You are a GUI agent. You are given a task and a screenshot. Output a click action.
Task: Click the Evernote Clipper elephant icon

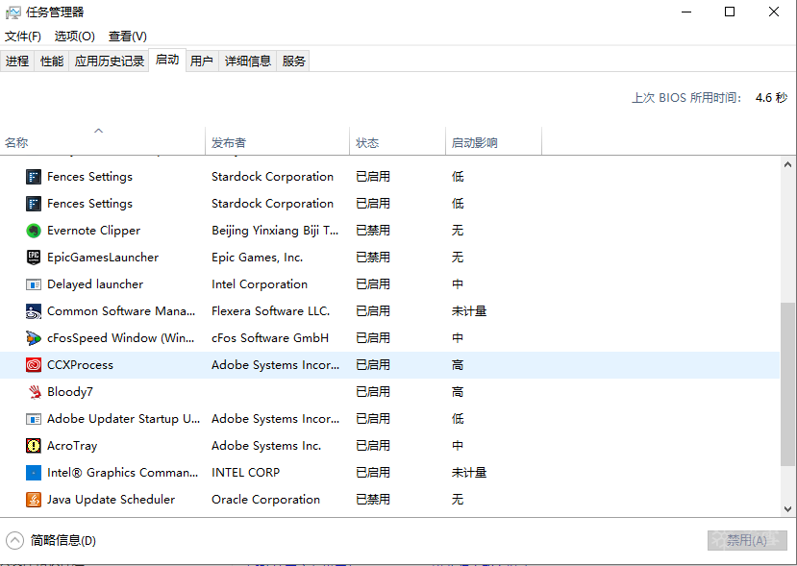pos(33,231)
